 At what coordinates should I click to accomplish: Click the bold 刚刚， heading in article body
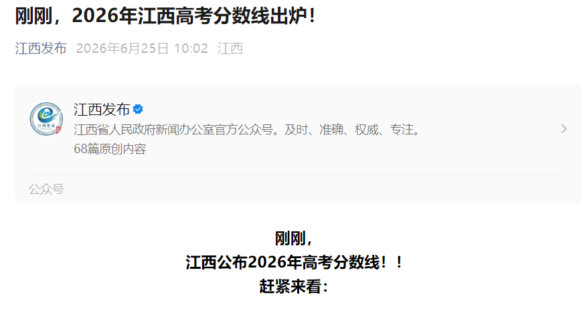(294, 238)
